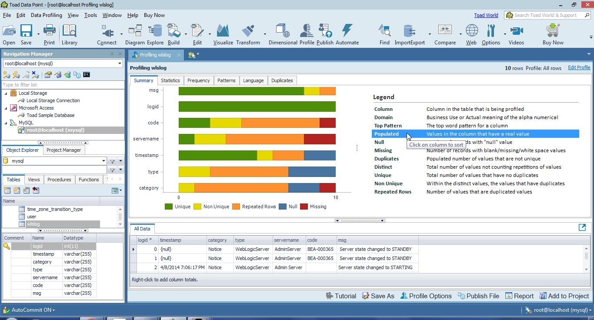
Task: Open the Tools menu
Action: 90,15
